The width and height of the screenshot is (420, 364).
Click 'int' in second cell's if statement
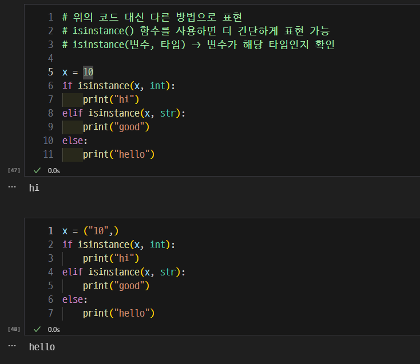point(158,245)
